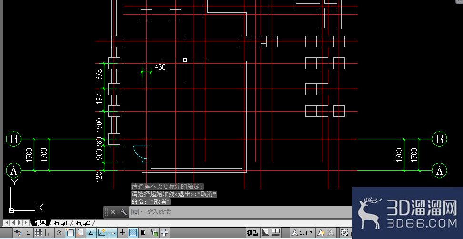Go to next layout tab arrow

(x=20, y=223)
